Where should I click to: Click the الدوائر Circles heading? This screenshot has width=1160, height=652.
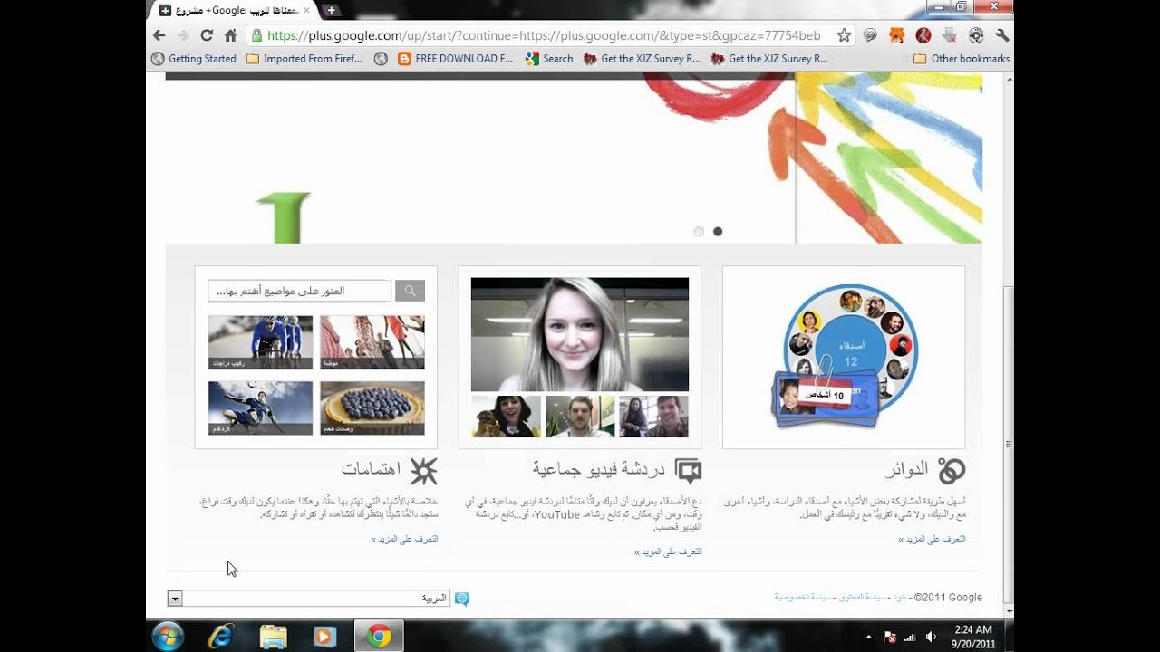point(906,469)
